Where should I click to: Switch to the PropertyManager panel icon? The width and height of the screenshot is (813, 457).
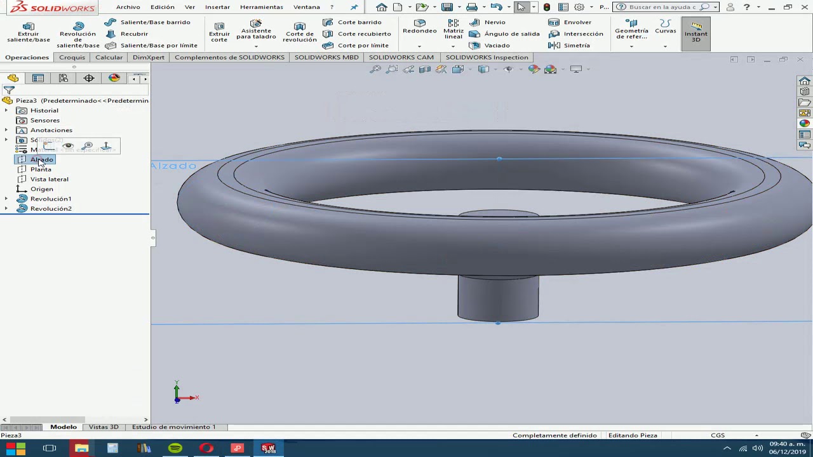pyautogui.click(x=38, y=78)
